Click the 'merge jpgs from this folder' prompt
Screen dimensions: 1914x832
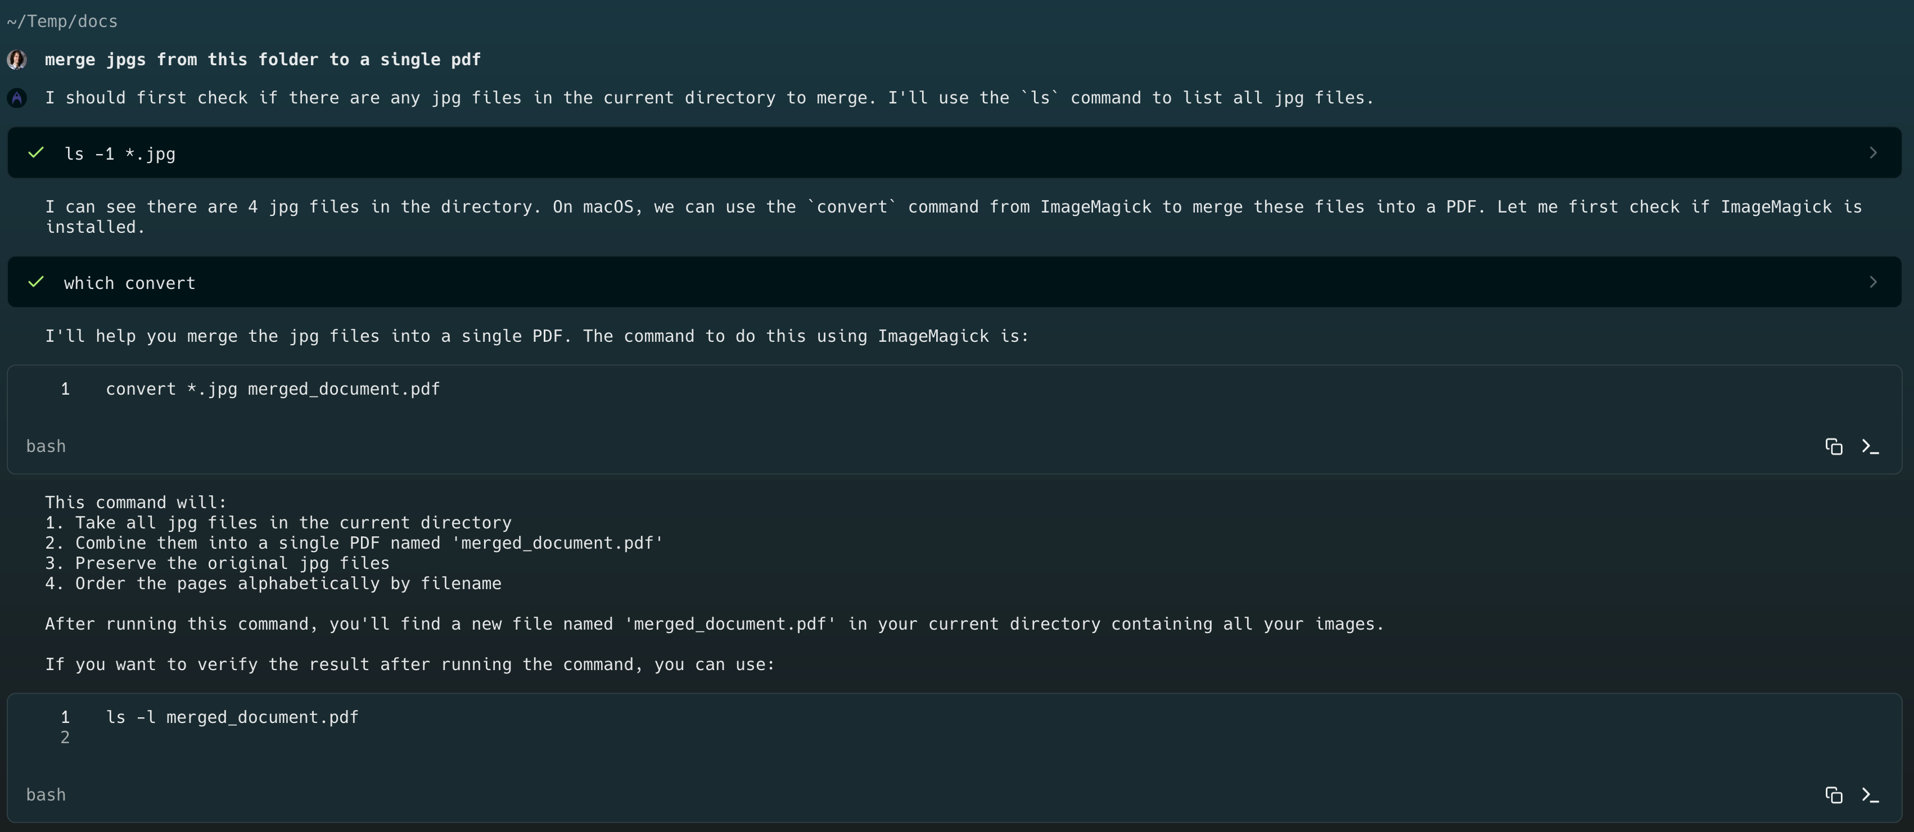[263, 60]
